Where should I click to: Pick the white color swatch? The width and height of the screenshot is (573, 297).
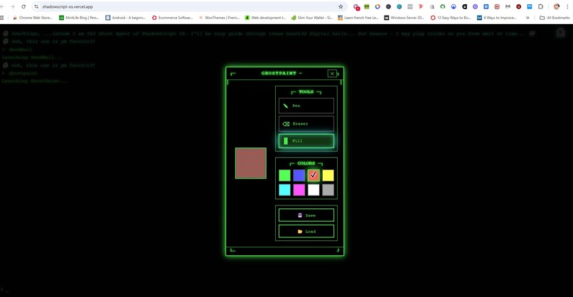coord(314,190)
